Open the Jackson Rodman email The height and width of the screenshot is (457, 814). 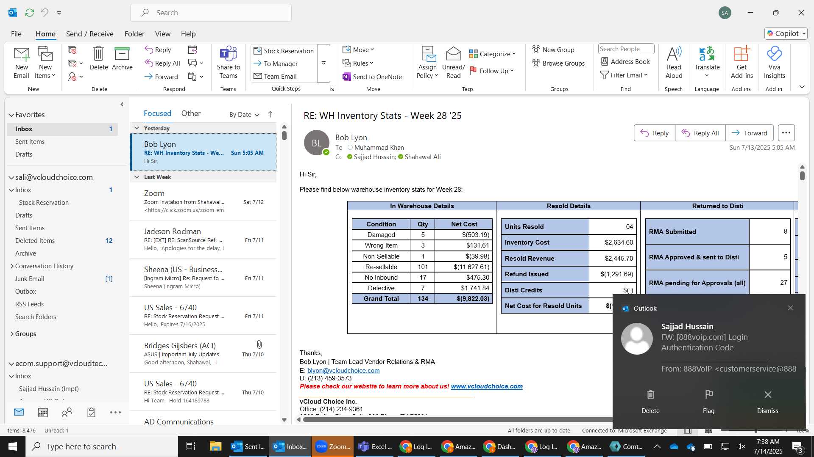(203, 240)
